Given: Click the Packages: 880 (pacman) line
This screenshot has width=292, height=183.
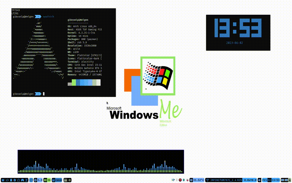Looking at the screenshot, I should [83, 39].
